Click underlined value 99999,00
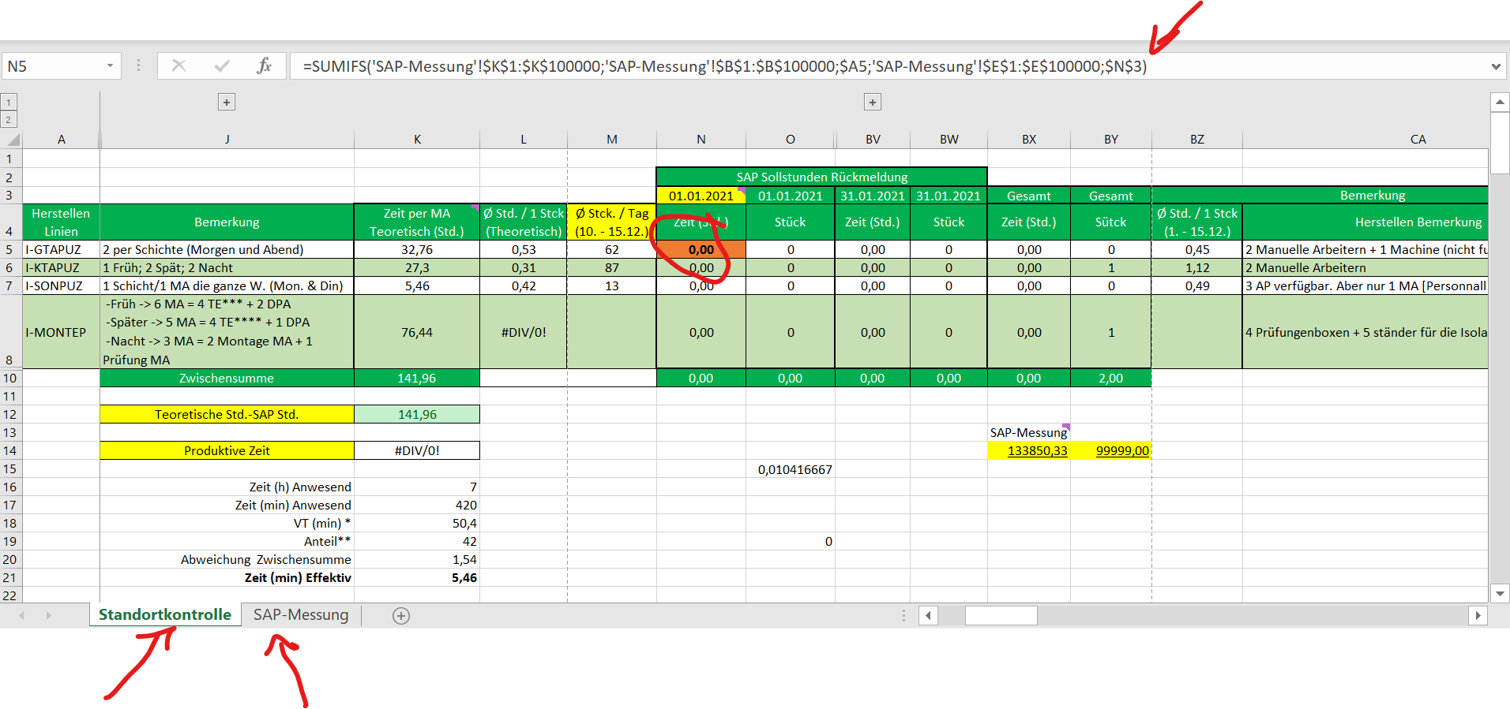This screenshot has width=1510, height=709. coord(1111,450)
